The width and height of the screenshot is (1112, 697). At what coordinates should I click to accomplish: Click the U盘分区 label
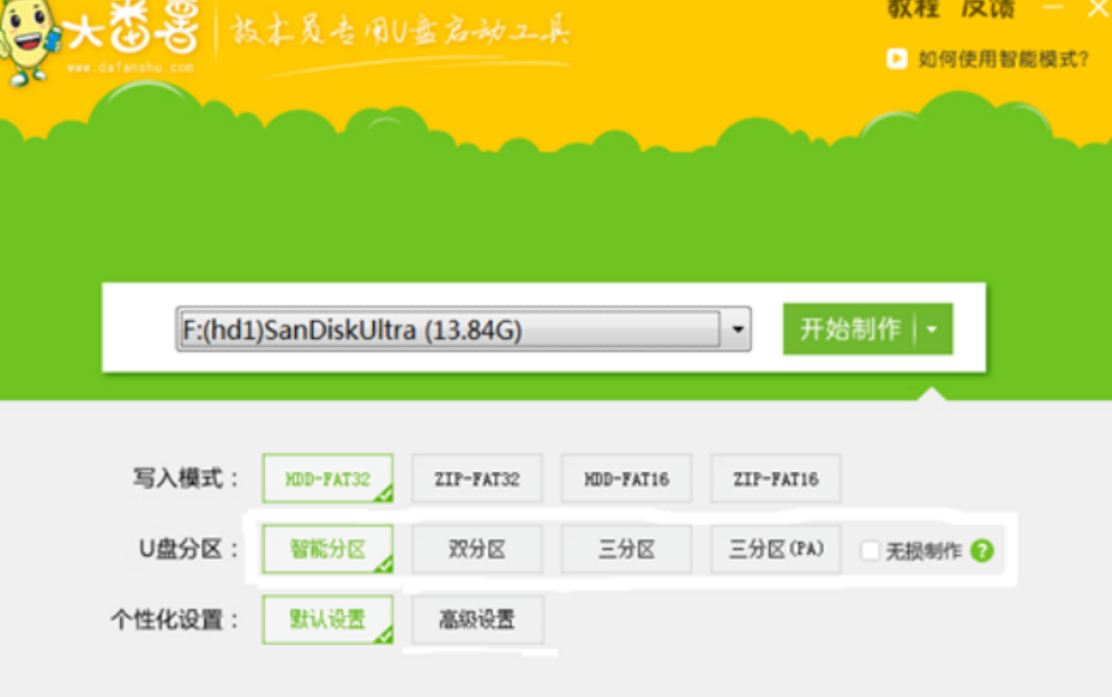coord(188,548)
